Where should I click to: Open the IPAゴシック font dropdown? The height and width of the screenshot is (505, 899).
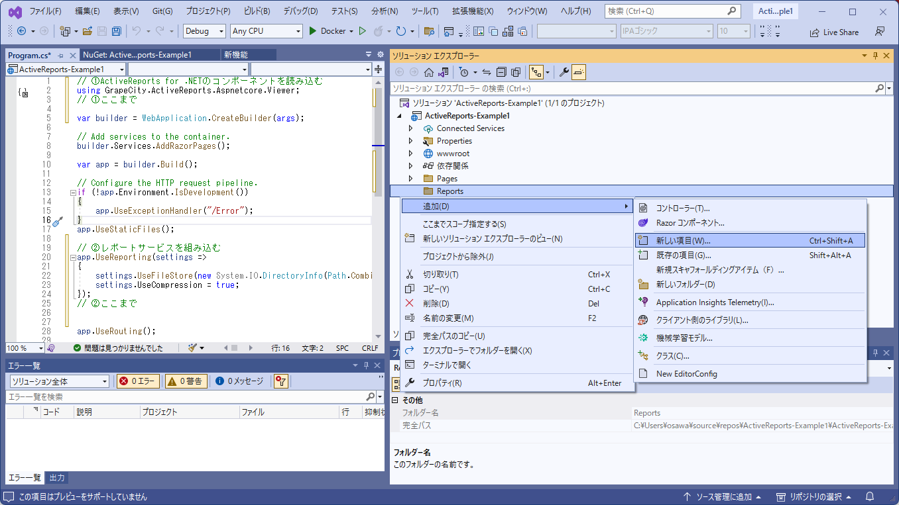[x=667, y=31]
